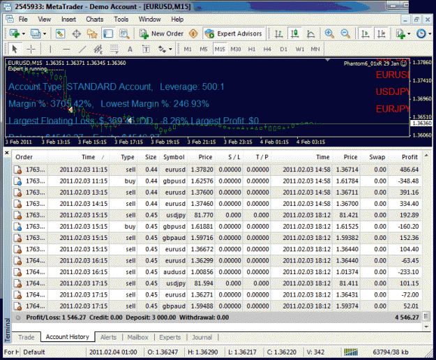This screenshot has height=360, width=436.
Task: Select the Crosshair tool
Action: 31,50
